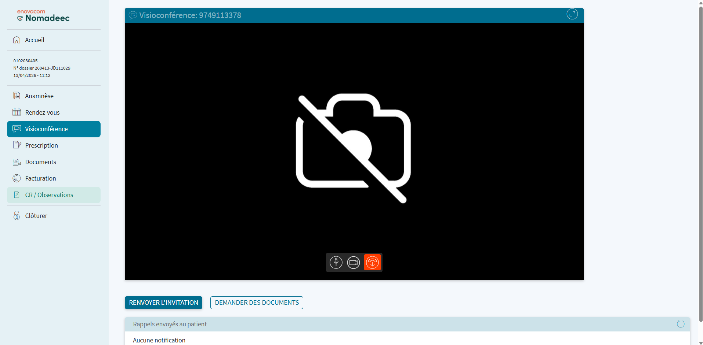The height and width of the screenshot is (345, 703).
Task: Click DEMANDER DES DOCUMENTS button
Action: [x=257, y=303]
